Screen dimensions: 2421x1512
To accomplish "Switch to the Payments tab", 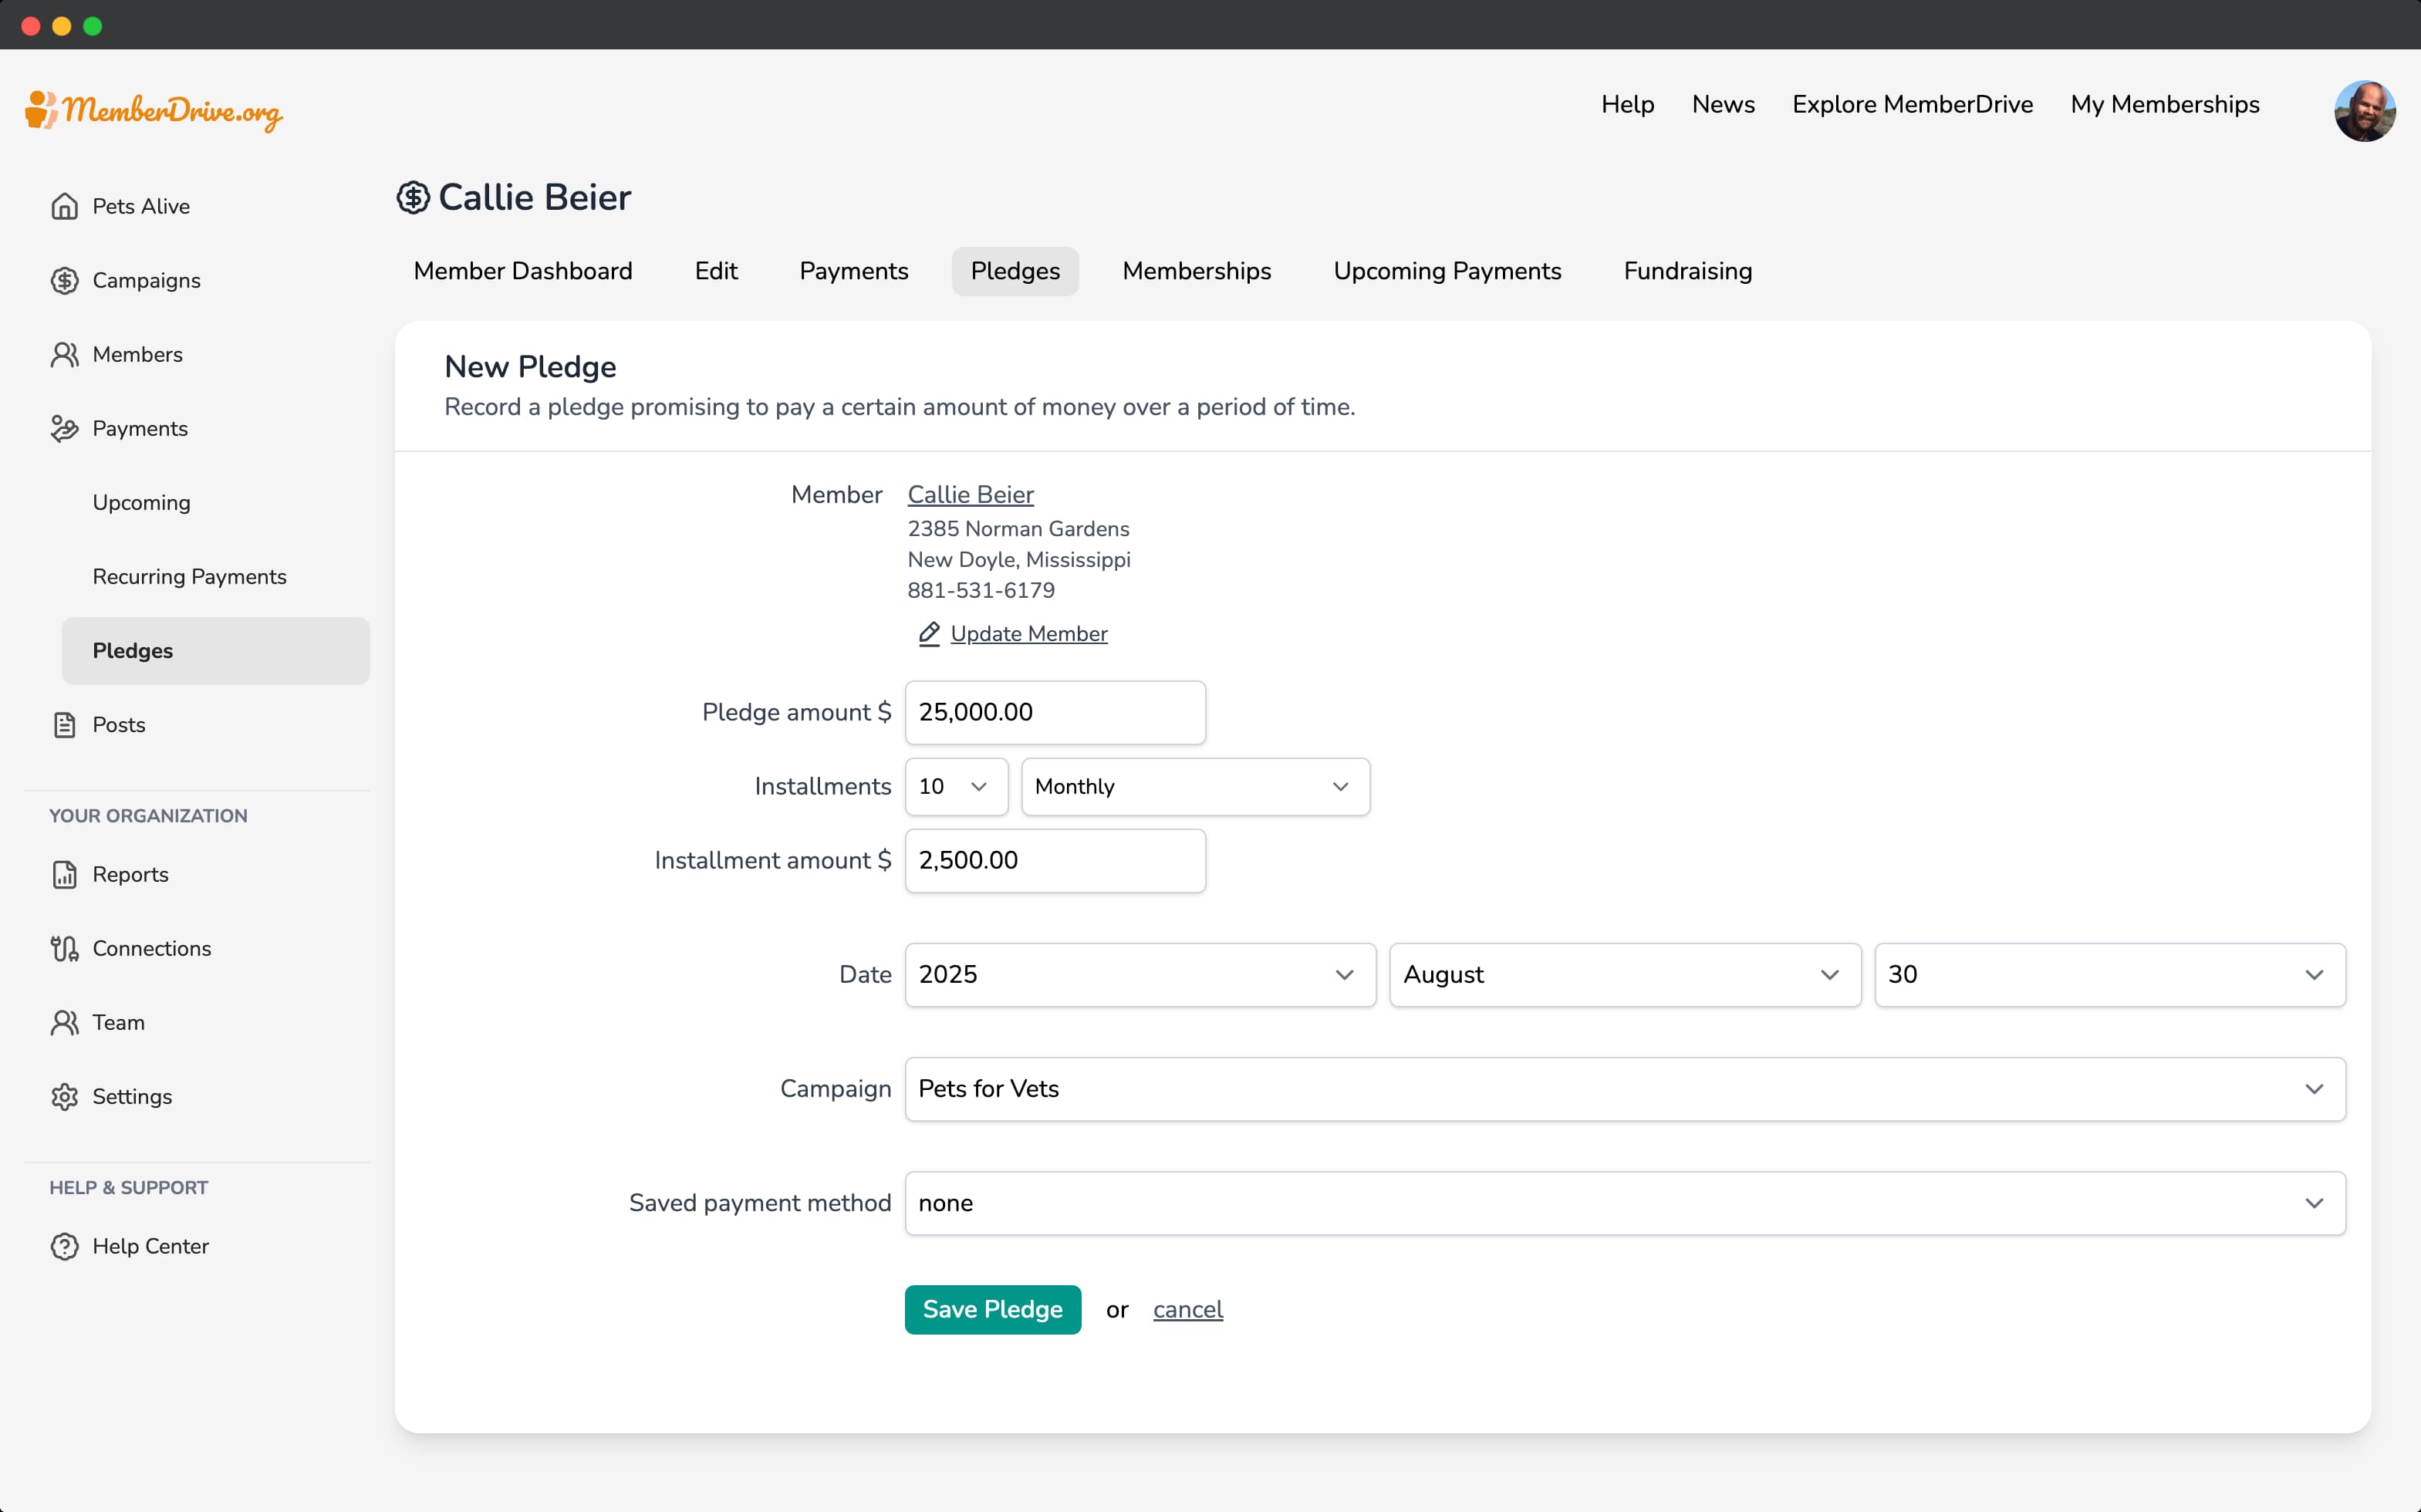I will click(x=854, y=271).
